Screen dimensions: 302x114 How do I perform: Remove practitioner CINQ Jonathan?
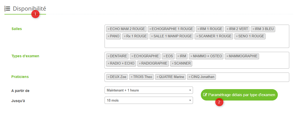point(189,77)
